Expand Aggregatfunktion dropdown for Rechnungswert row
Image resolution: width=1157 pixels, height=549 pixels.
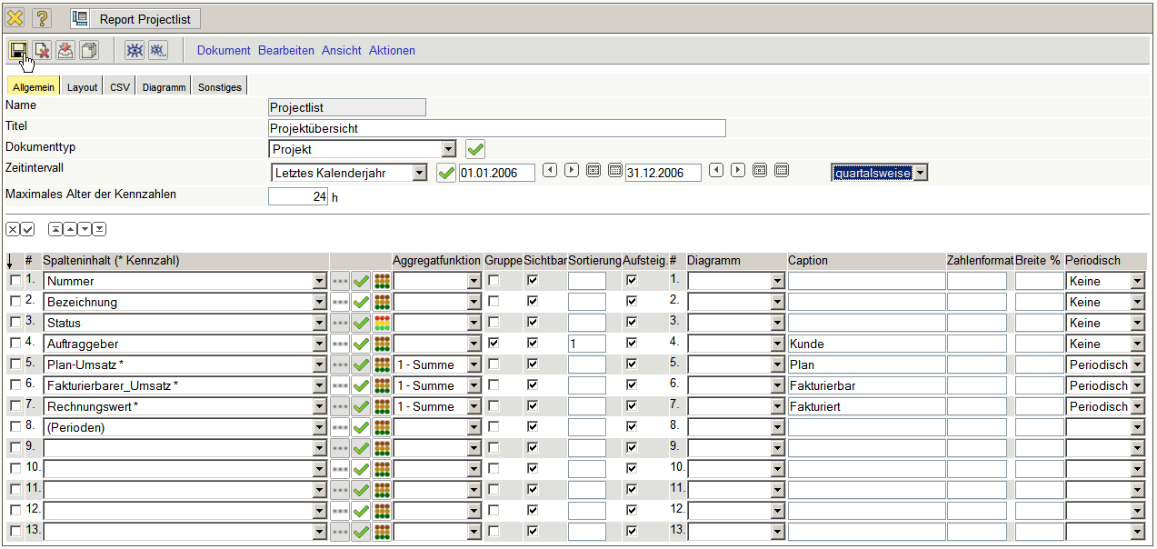474,406
